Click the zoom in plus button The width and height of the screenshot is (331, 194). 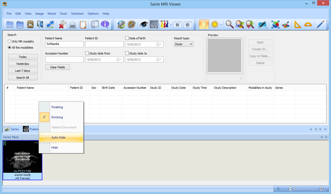pos(321,189)
